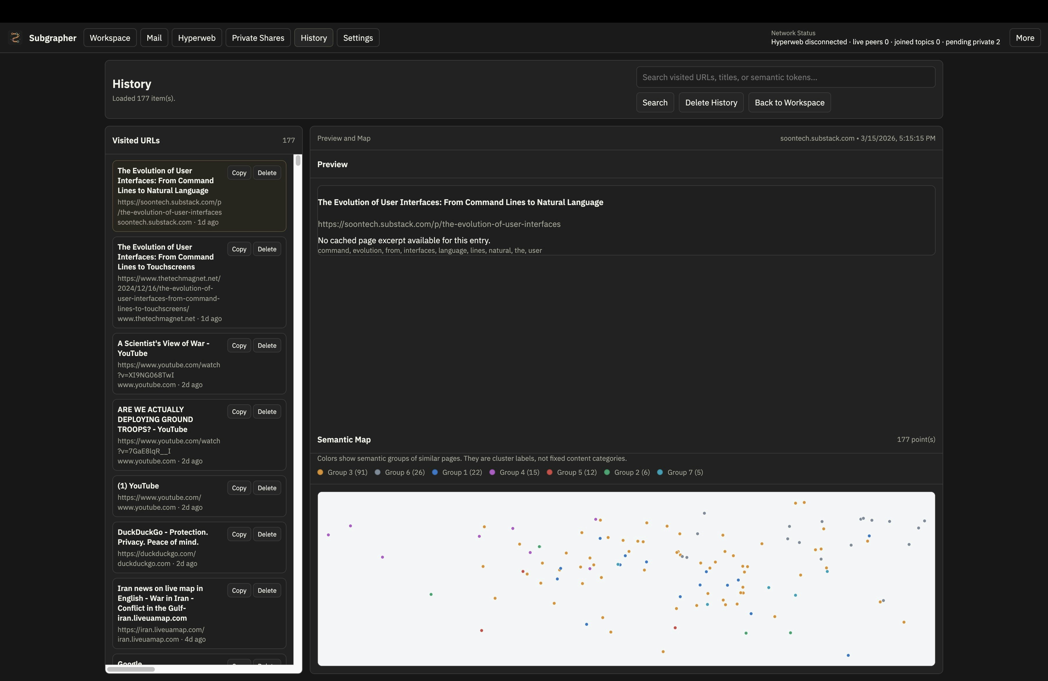Open the More menu
Screen dimensions: 1048x681
(1025, 38)
